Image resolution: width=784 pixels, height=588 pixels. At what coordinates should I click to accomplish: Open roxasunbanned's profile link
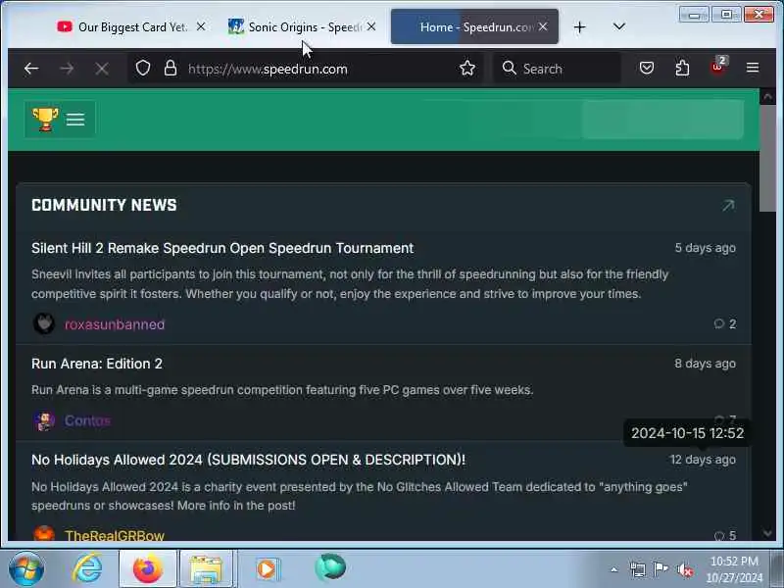tap(115, 324)
